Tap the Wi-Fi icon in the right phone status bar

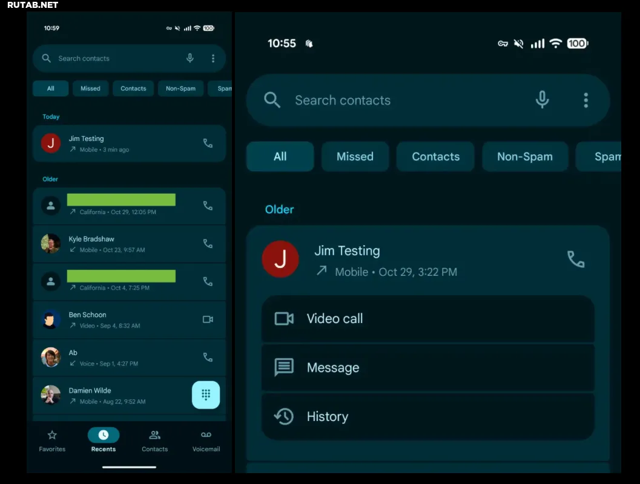coord(555,43)
